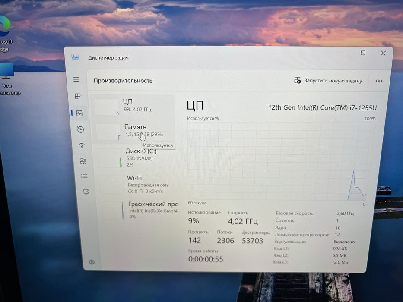This screenshot has height=302, width=403.
Task: Click the processes count 142
Action: point(194,240)
